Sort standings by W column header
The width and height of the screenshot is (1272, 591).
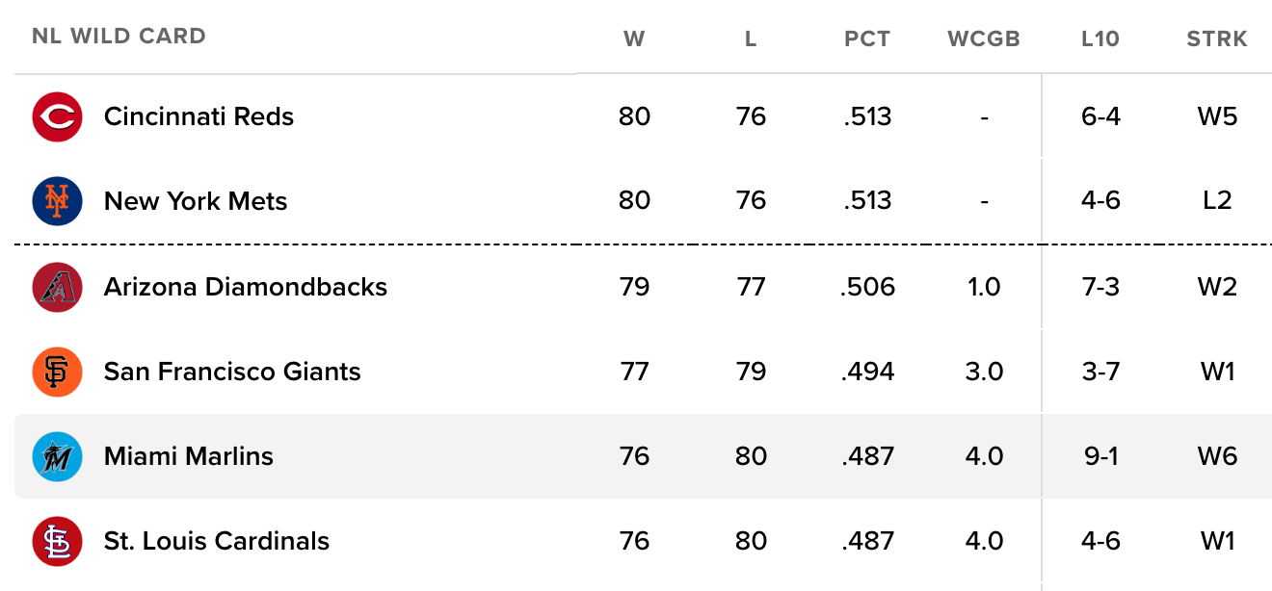(x=634, y=39)
